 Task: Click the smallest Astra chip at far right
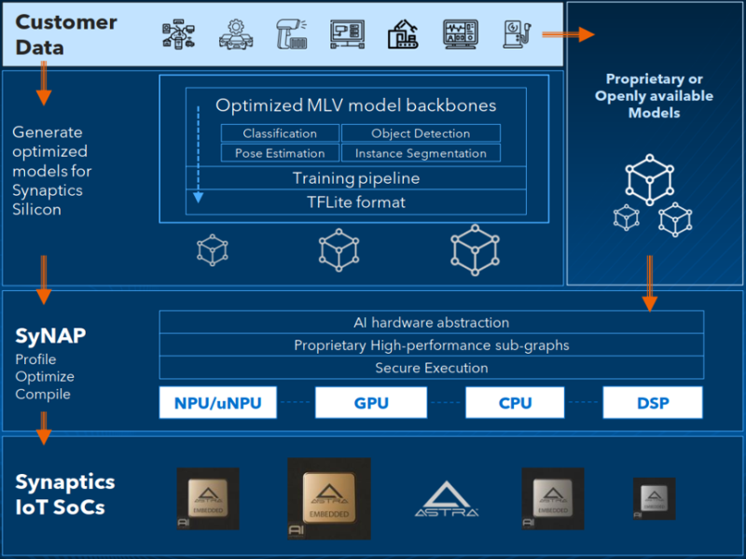pos(655,498)
